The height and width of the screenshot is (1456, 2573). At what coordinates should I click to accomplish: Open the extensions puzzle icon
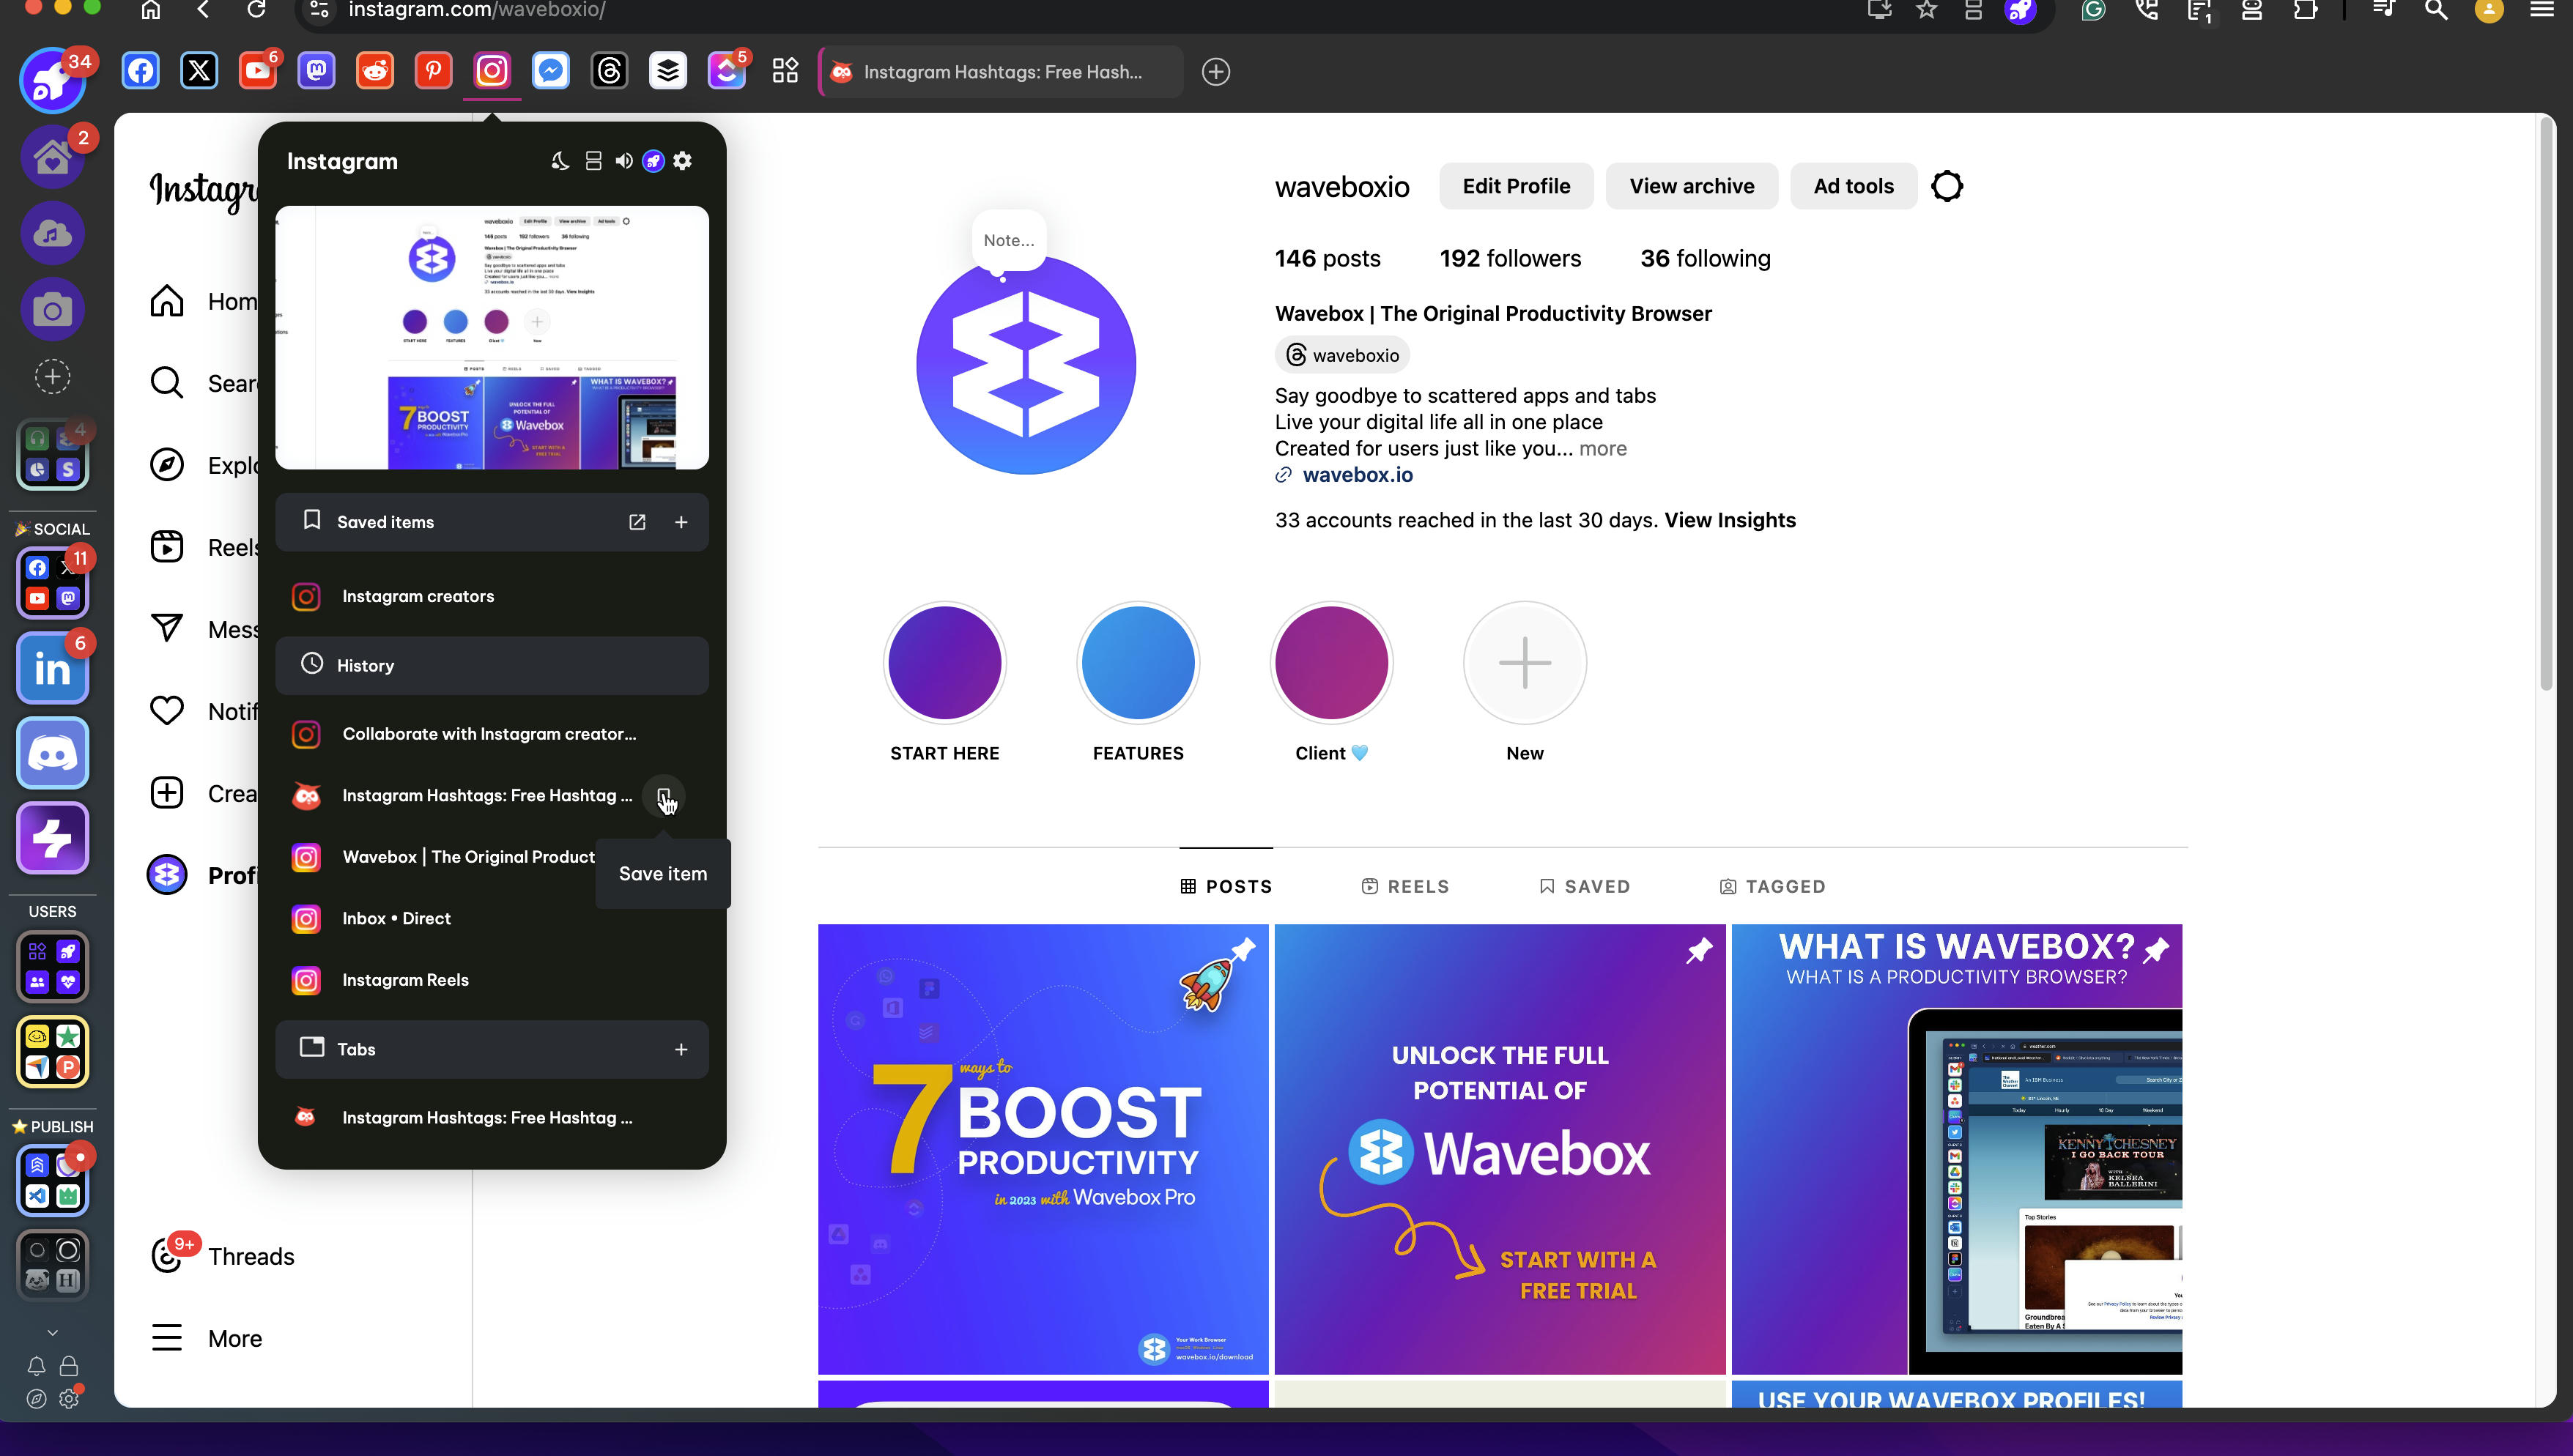2305,10
